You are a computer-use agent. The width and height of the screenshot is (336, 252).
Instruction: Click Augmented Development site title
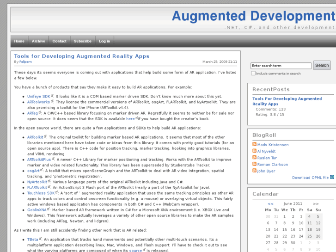pyautogui.click(x=253, y=16)
